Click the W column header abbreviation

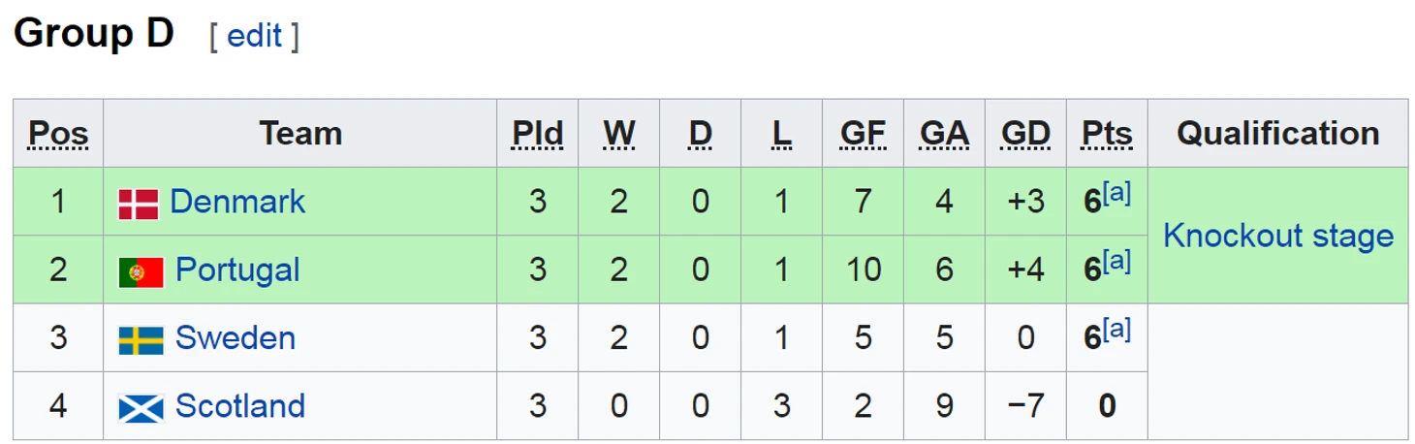click(619, 134)
